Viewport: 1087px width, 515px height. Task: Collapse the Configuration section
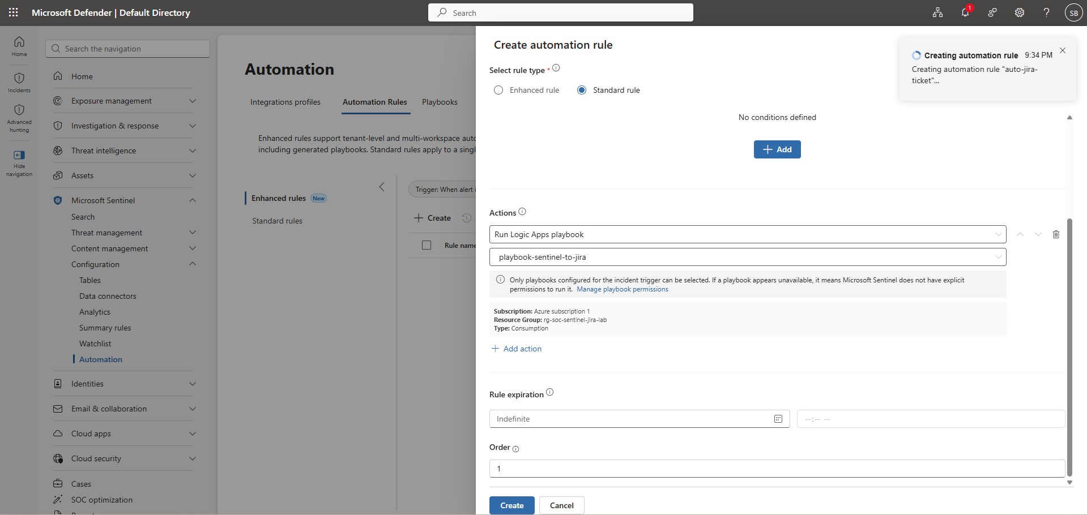point(193,264)
